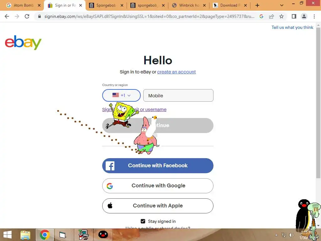321x241 pixels.
Task: Click the page vertical scrollbar
Action: click(318, 103)
